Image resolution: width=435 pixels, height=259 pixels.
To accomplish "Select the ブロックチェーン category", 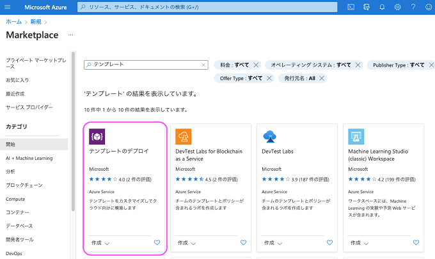I will (24, 185).
